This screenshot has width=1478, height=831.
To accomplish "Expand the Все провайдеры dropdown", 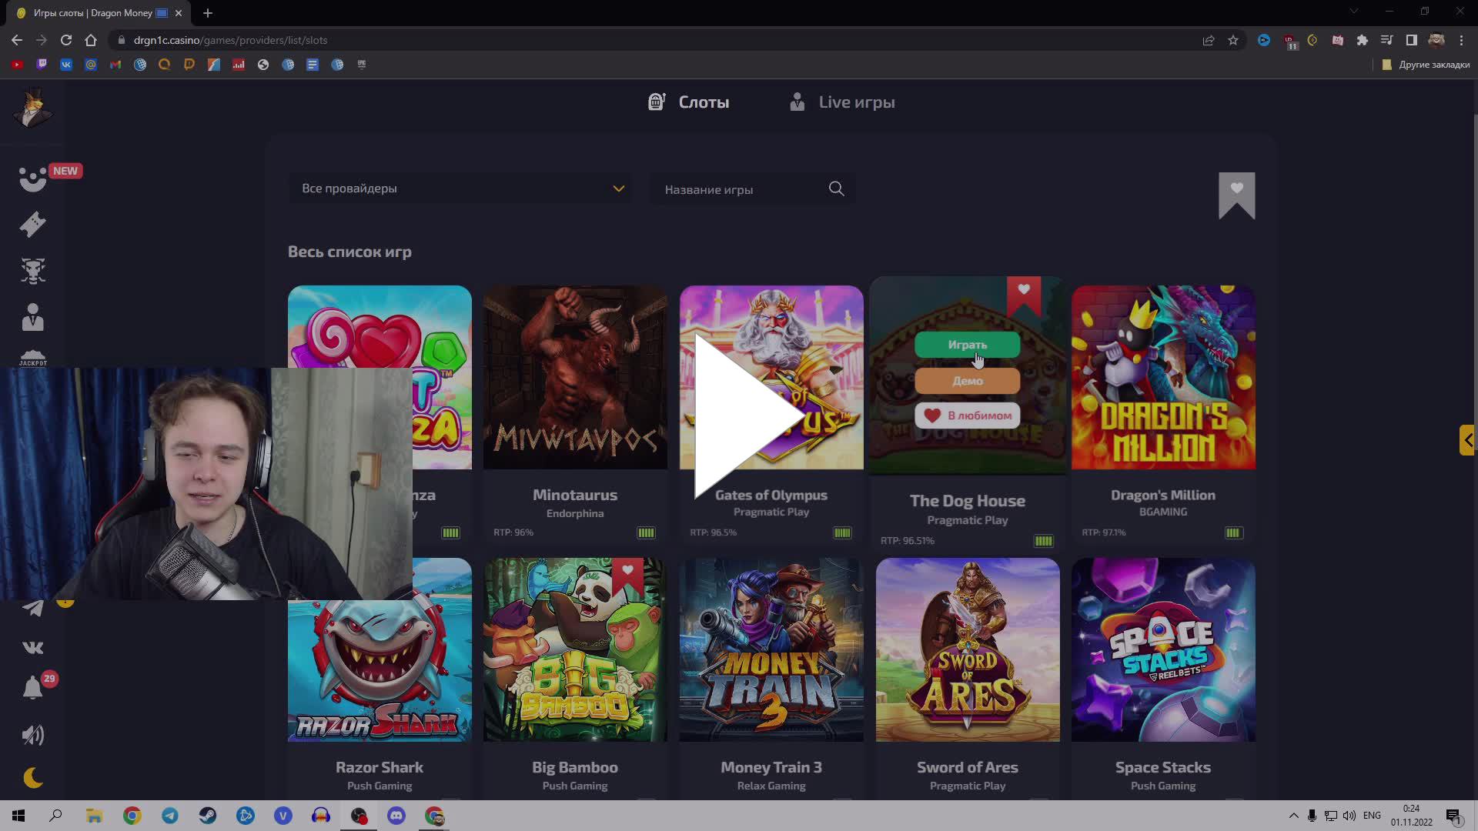I will tap(460, 188).
